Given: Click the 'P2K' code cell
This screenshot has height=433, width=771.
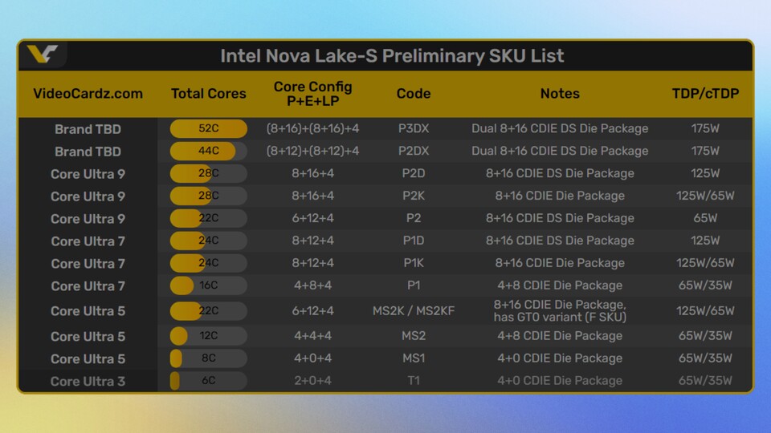Looking at the screenshot, I should point(414,196).
